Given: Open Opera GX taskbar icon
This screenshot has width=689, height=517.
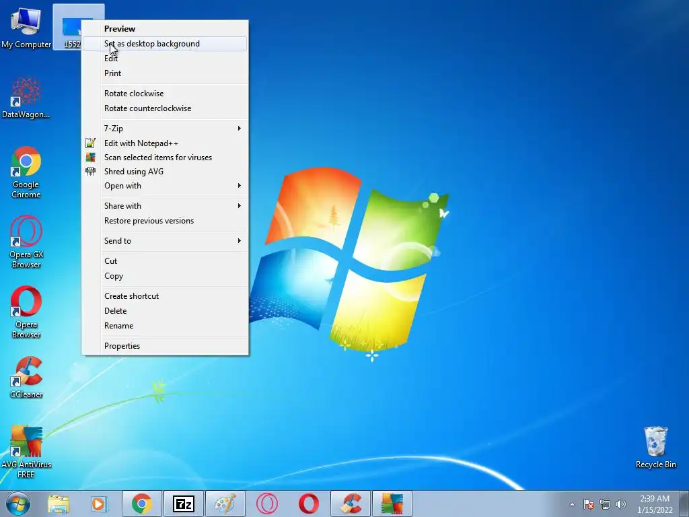Looking at the screenshot, I should [x=266, y=504].
